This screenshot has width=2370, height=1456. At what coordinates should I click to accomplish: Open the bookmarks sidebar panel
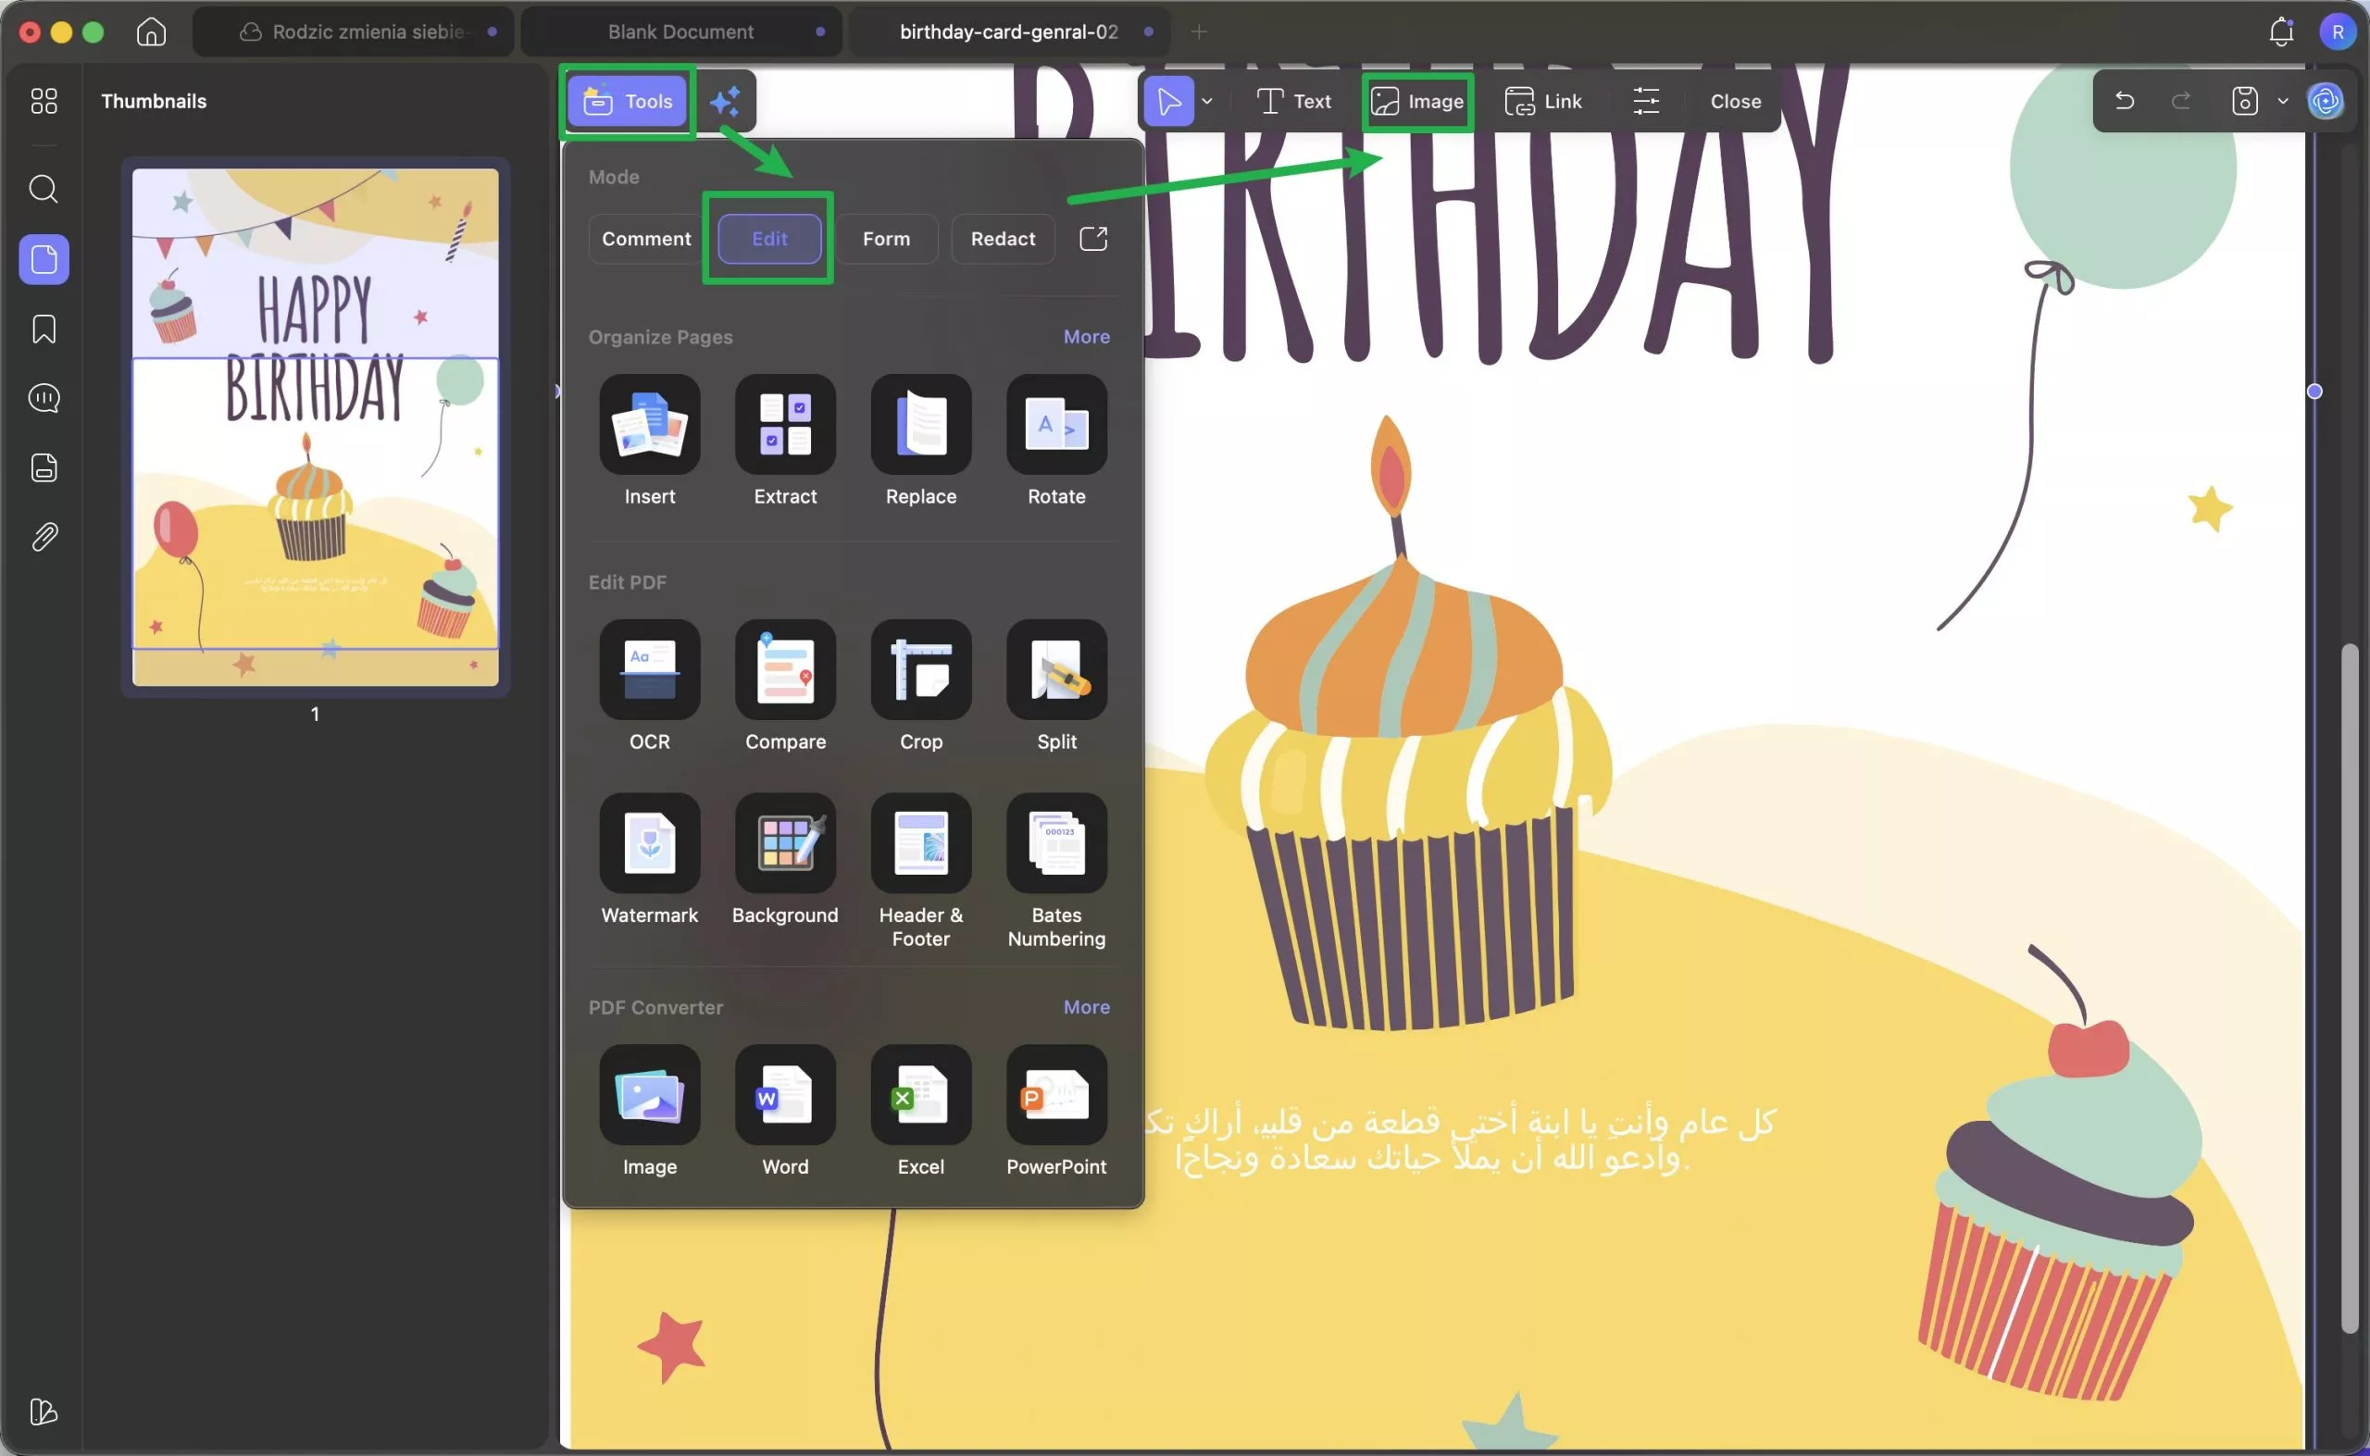point(44,330)
